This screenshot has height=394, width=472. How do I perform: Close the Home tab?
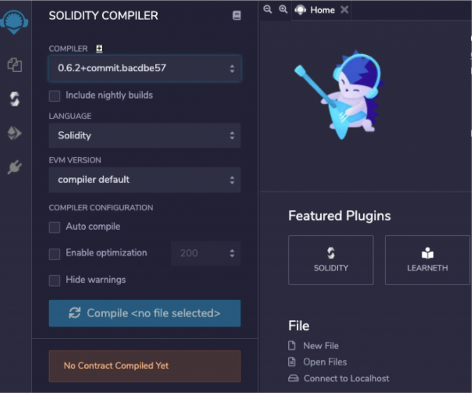(344, 10)
